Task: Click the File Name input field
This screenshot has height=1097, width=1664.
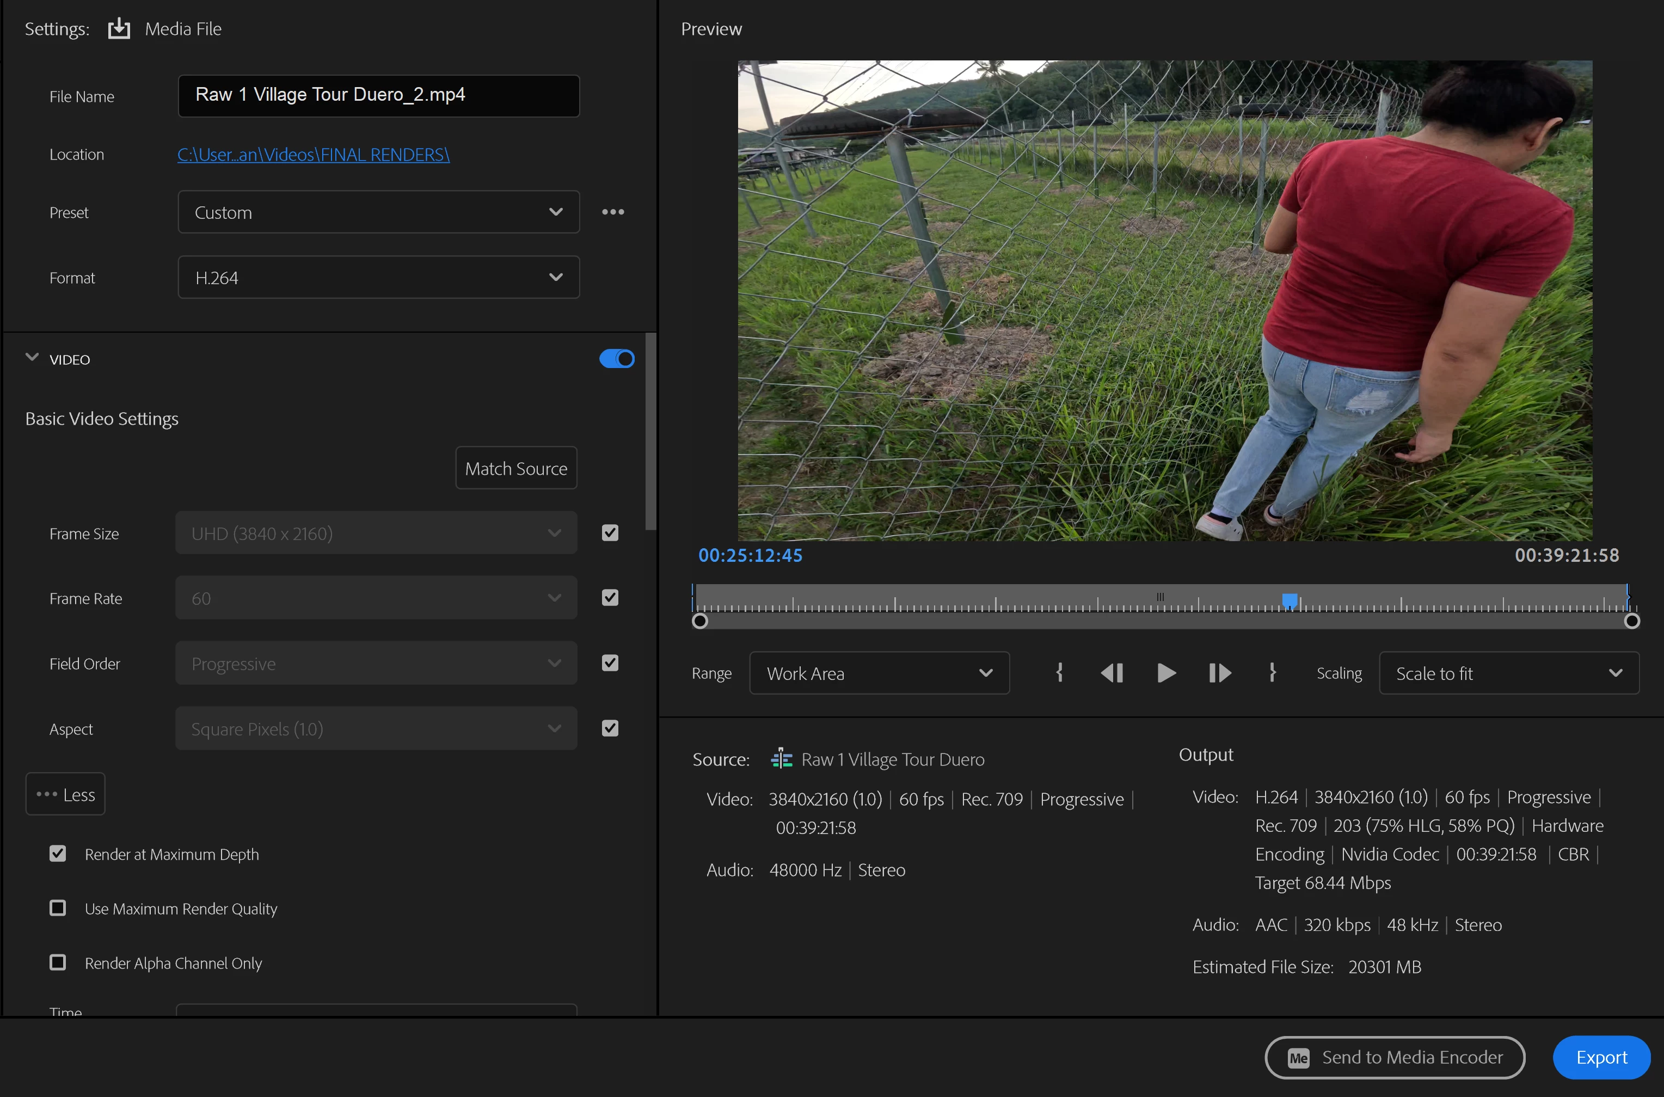Action: tap(378, 96)
